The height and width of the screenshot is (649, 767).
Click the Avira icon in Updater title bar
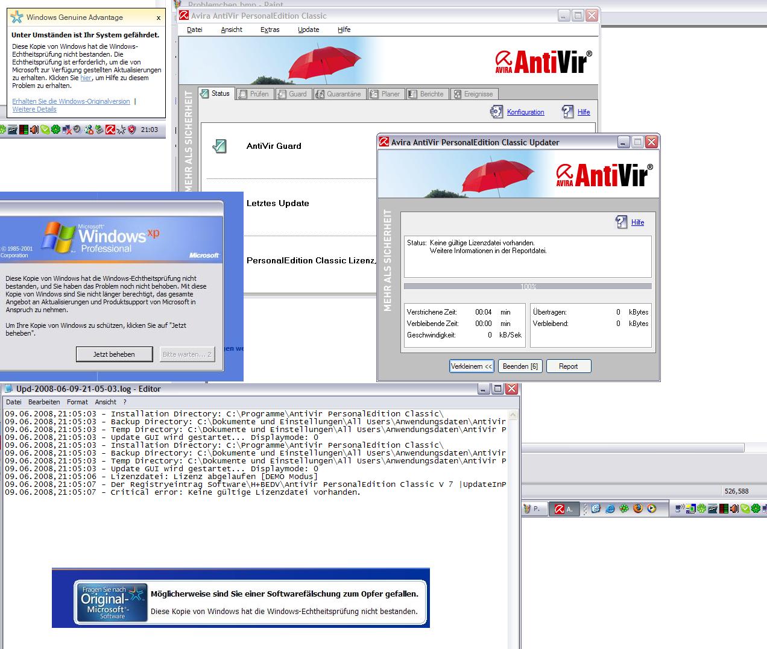383,142
